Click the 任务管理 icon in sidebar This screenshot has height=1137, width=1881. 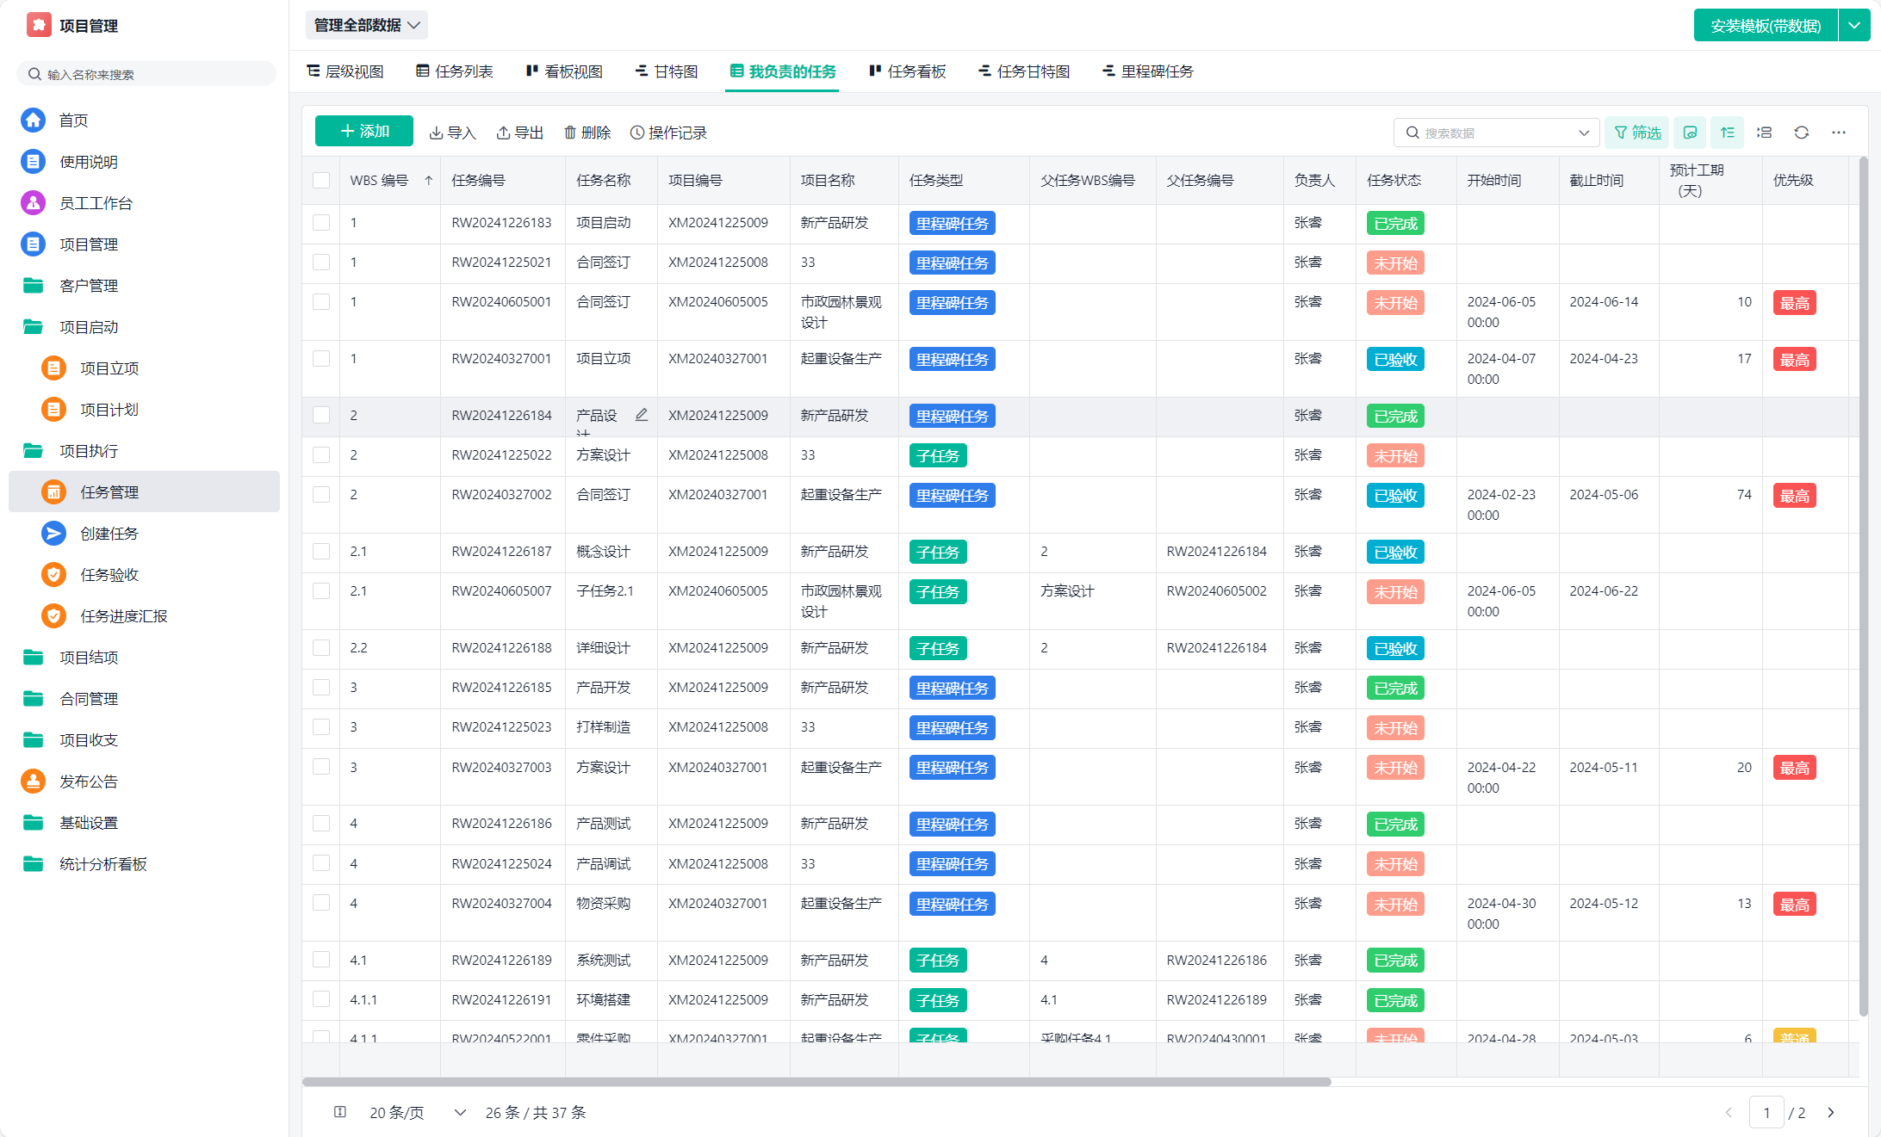(53, 491)
